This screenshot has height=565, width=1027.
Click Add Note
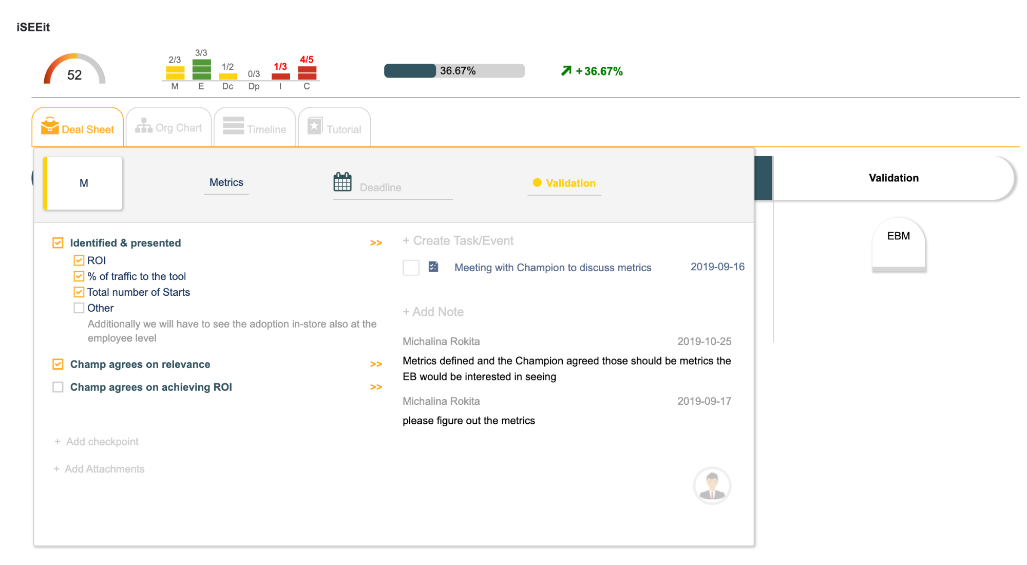click(433, 312)
